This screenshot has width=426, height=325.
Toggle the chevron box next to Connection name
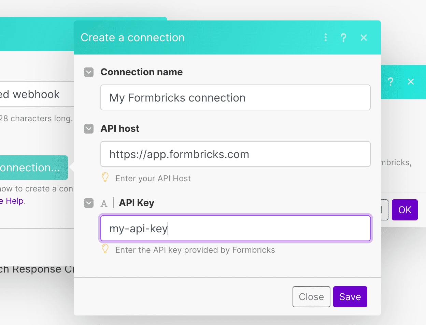(x=89, y=72)
